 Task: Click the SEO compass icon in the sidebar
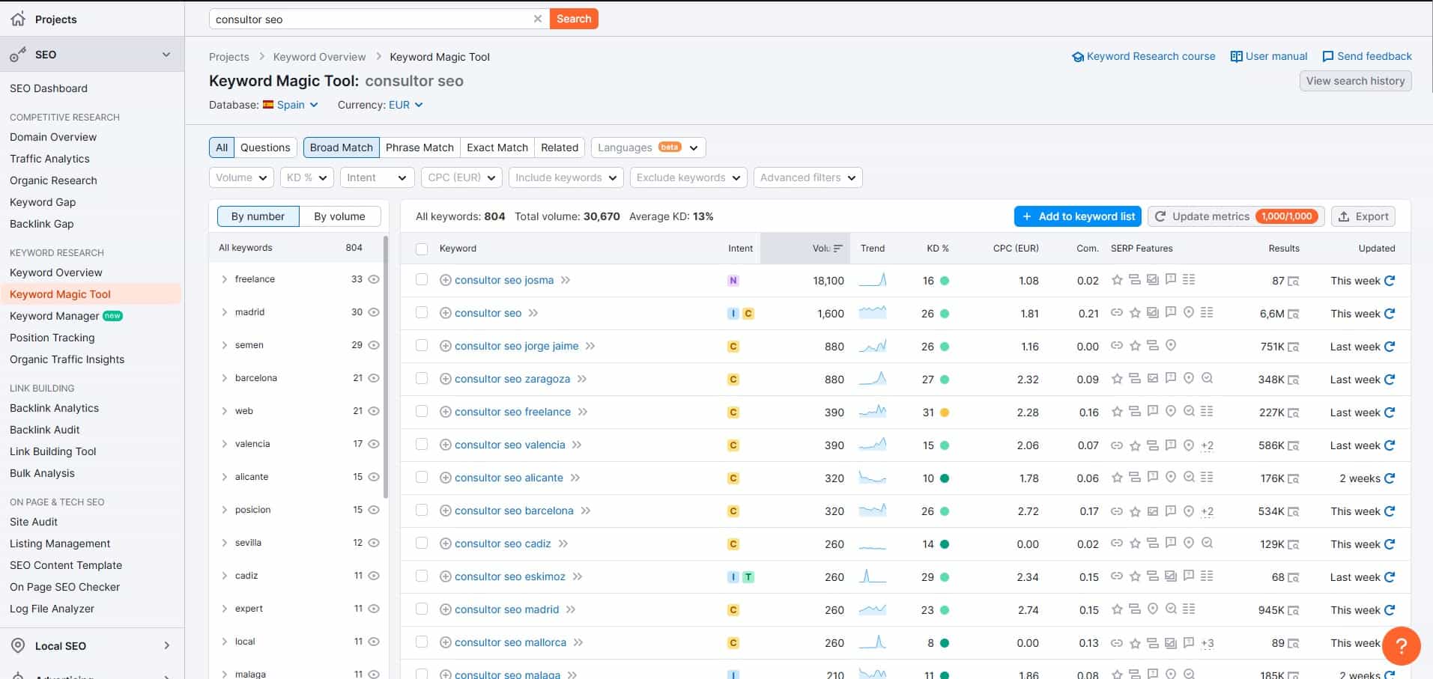pos(16,54)
